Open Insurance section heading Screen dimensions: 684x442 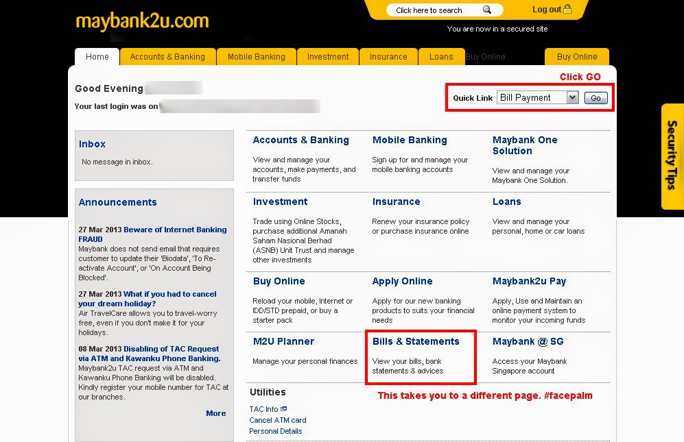click(x=396, y=201)
